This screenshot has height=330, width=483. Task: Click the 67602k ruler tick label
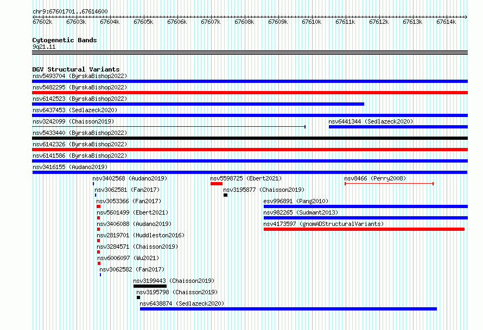coord(42,22)
